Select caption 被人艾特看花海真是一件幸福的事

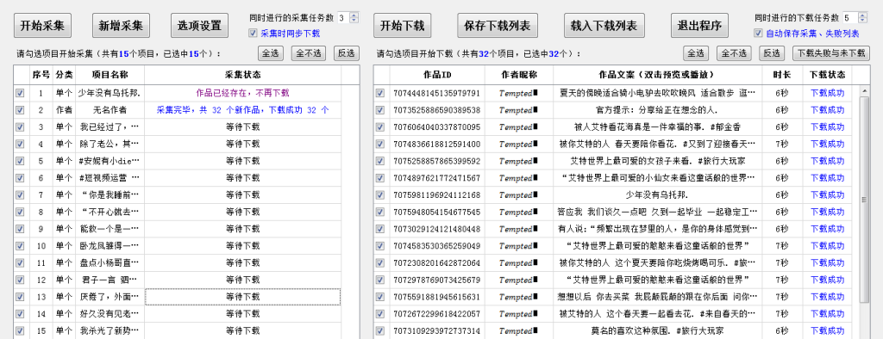point(657,127)
